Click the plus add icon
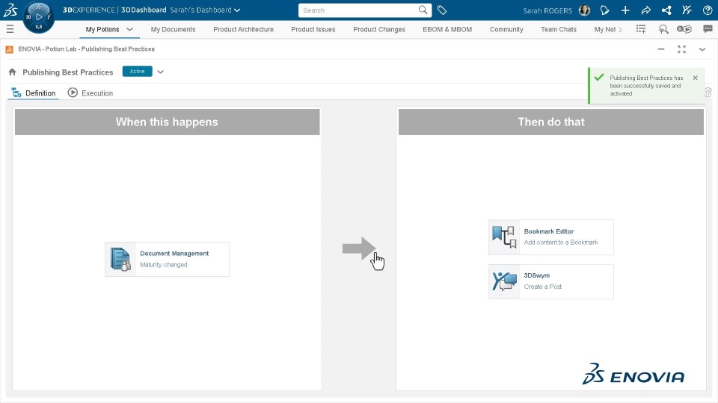This screenshot has width=718, height=403. pyautogui.click(x=625, y=10)
